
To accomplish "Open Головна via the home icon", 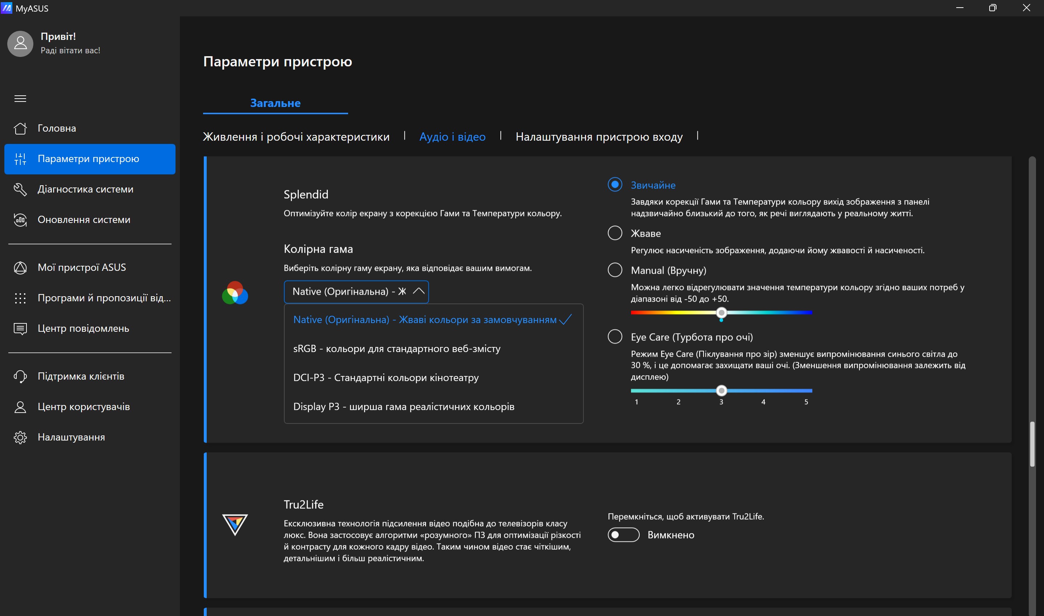I will [x=20, y=128].
